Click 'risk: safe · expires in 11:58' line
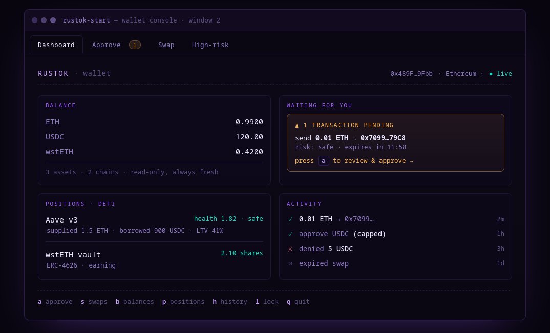 (350, 147)
